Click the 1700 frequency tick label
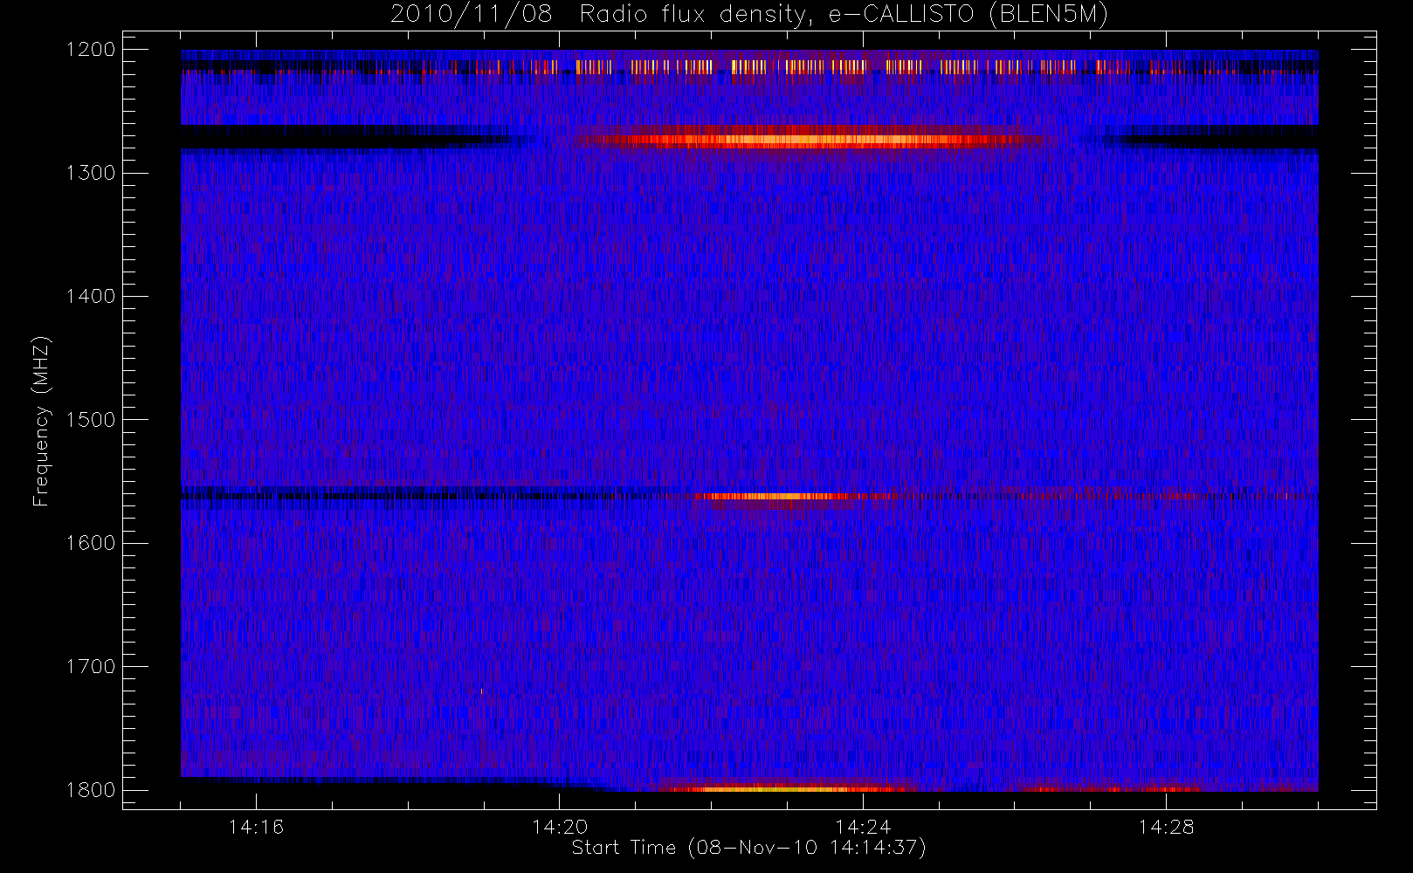Image resolution: width=1413 pixels, height=873 pixels. pyautogui.click(x=90, y=666)
